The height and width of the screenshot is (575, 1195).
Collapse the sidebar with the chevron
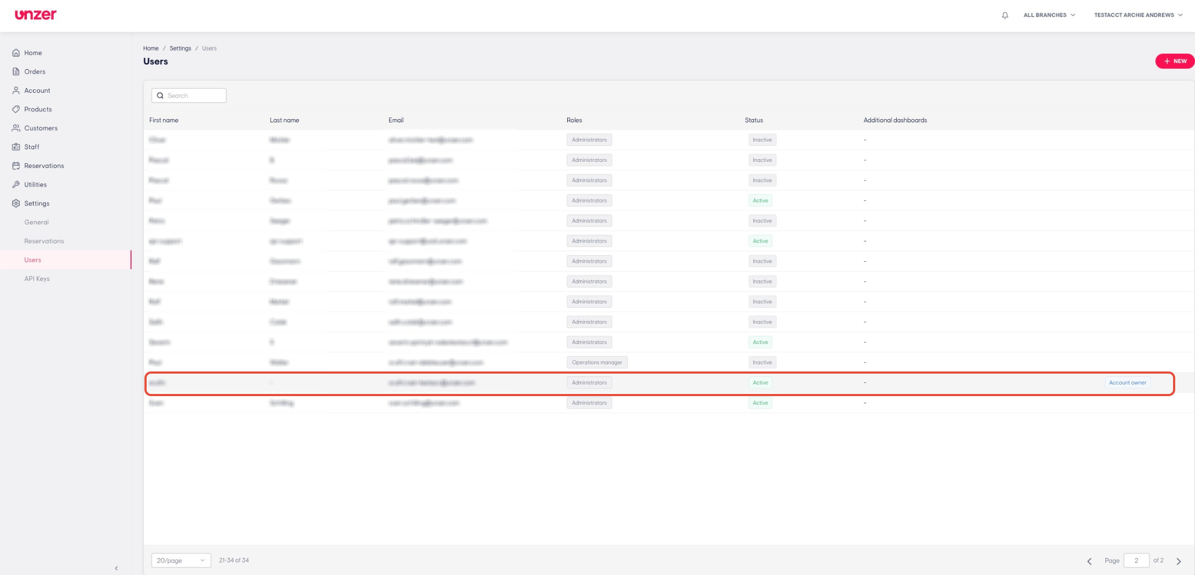pyautogui.click(x=116, y=568)
